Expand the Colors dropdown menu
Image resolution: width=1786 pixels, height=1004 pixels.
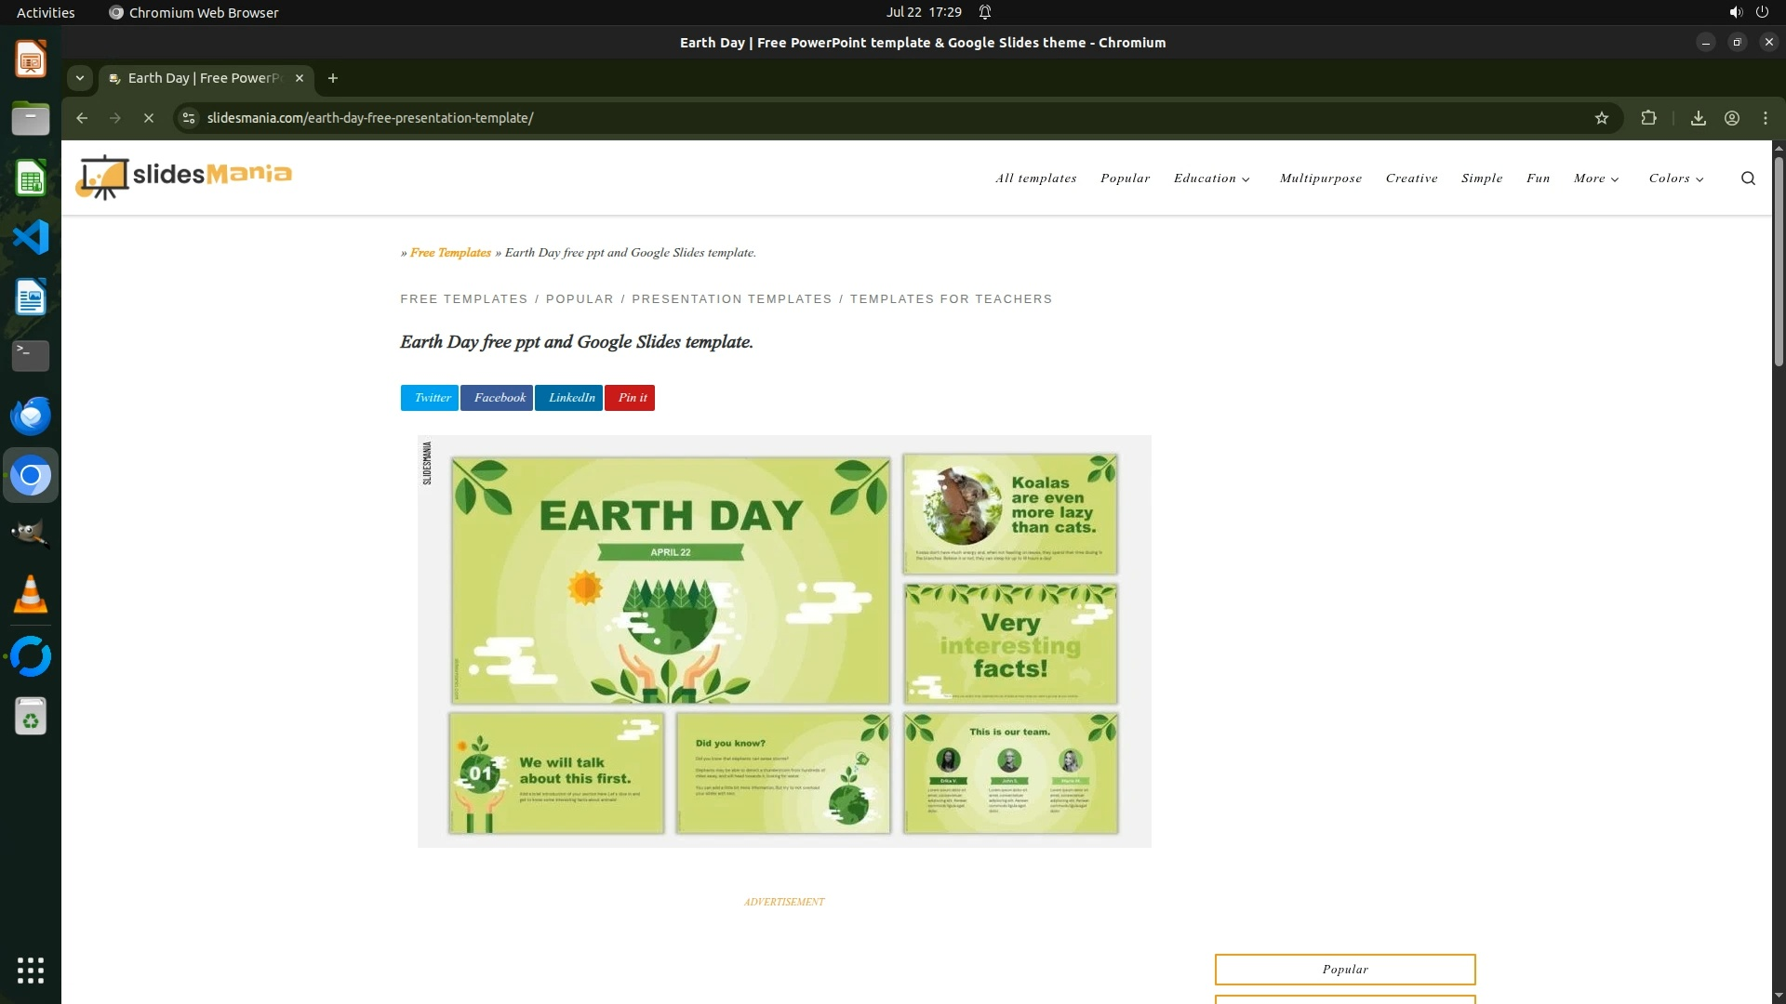(1675, 178)
